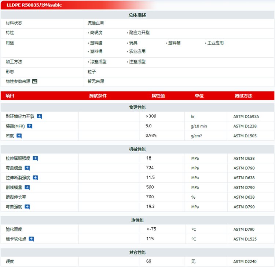Click the 流通正常 material status value
The width and height of the screenshot is (275, 267).
click(96, 23)
